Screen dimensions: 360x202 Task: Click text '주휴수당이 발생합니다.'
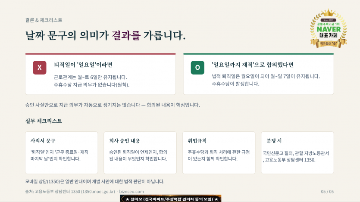click(235, 84)
